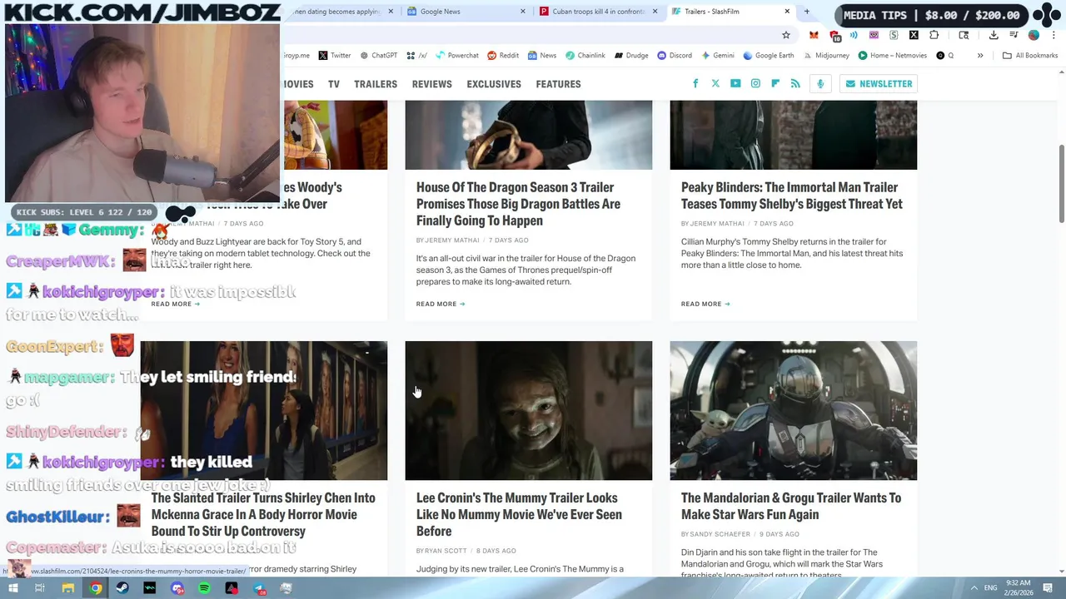Image resolution: width=1066 pixels, height=599 pixels.
Task: Open SlashFilm's Instagram icon
Action: (755, 83)
